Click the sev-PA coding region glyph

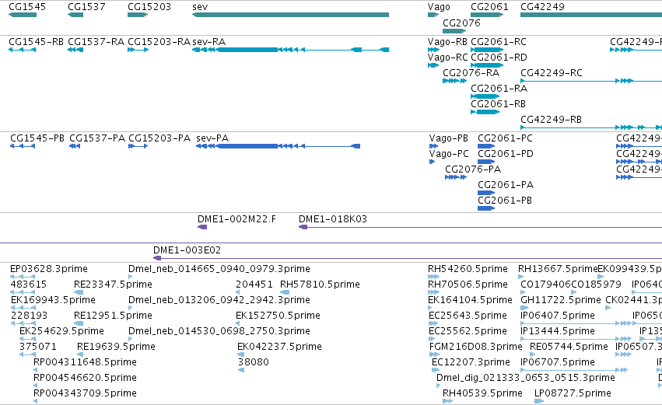tap(278, 146)
